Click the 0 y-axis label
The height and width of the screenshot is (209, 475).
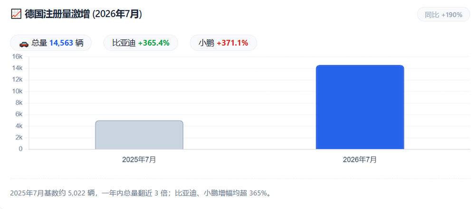(x=20, y=149)
